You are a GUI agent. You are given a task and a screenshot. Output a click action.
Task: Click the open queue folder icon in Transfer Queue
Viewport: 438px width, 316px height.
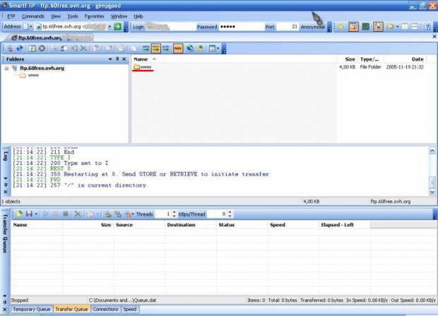(19, 214)
